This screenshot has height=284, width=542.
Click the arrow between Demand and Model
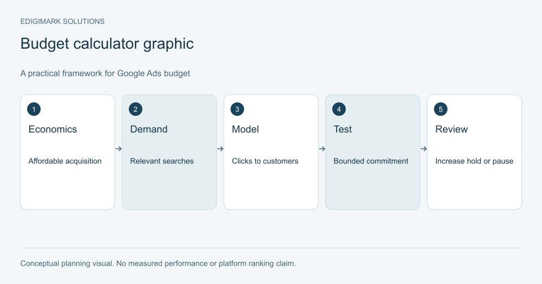coord(220,149)
